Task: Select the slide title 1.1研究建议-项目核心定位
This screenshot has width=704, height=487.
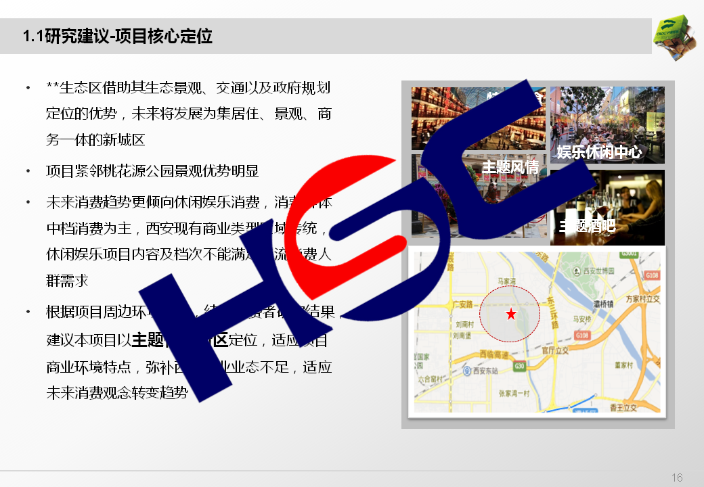Action: (118, 37)
